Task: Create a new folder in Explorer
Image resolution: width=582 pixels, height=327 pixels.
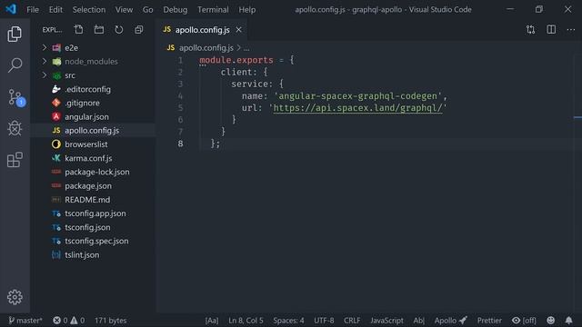Action: (99, 30)
